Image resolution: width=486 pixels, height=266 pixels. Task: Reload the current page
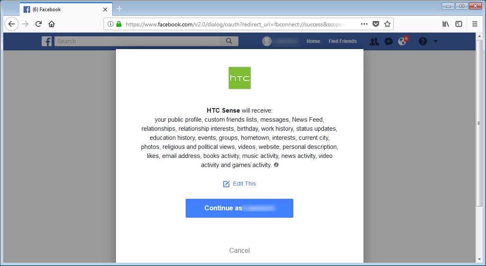pyautogui.click(x=38, y=24)
